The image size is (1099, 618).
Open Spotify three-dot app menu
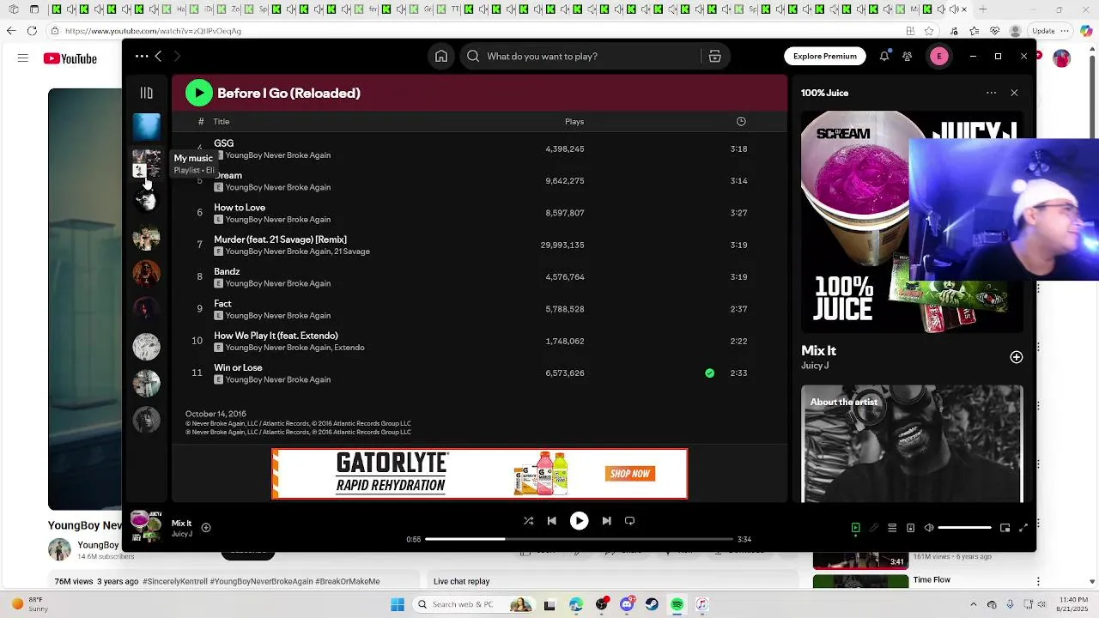(142, 56)
